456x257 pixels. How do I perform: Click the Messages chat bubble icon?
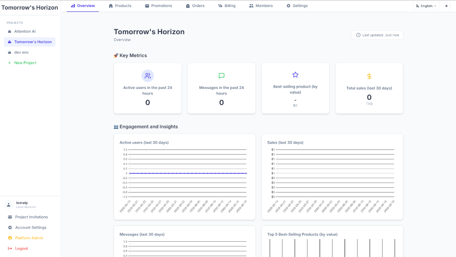pos(221,76)
